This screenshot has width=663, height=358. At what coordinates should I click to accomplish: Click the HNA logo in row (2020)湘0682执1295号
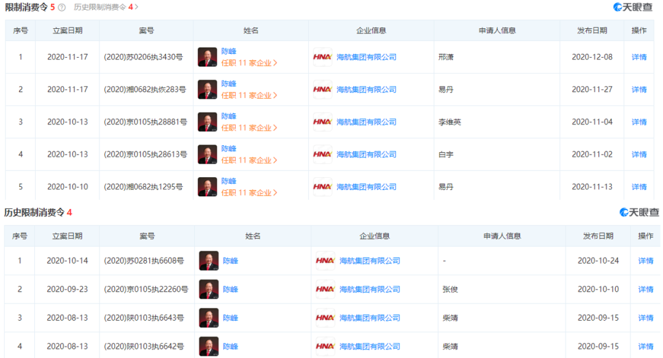click(322, 187)
